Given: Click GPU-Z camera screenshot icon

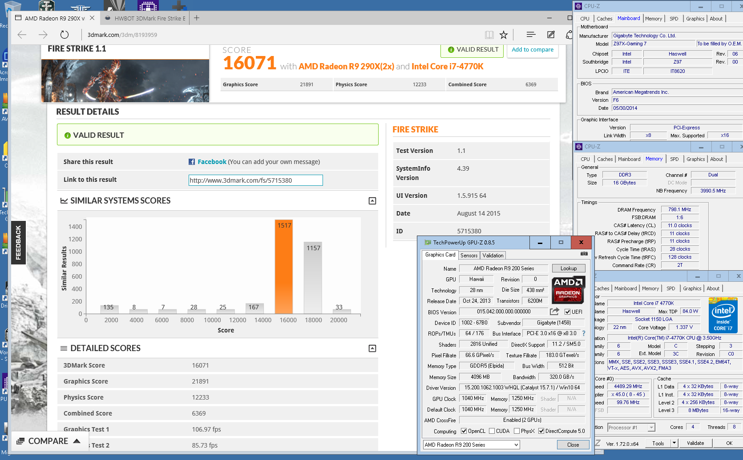Looking at the screenshot, I should [584, 254].
